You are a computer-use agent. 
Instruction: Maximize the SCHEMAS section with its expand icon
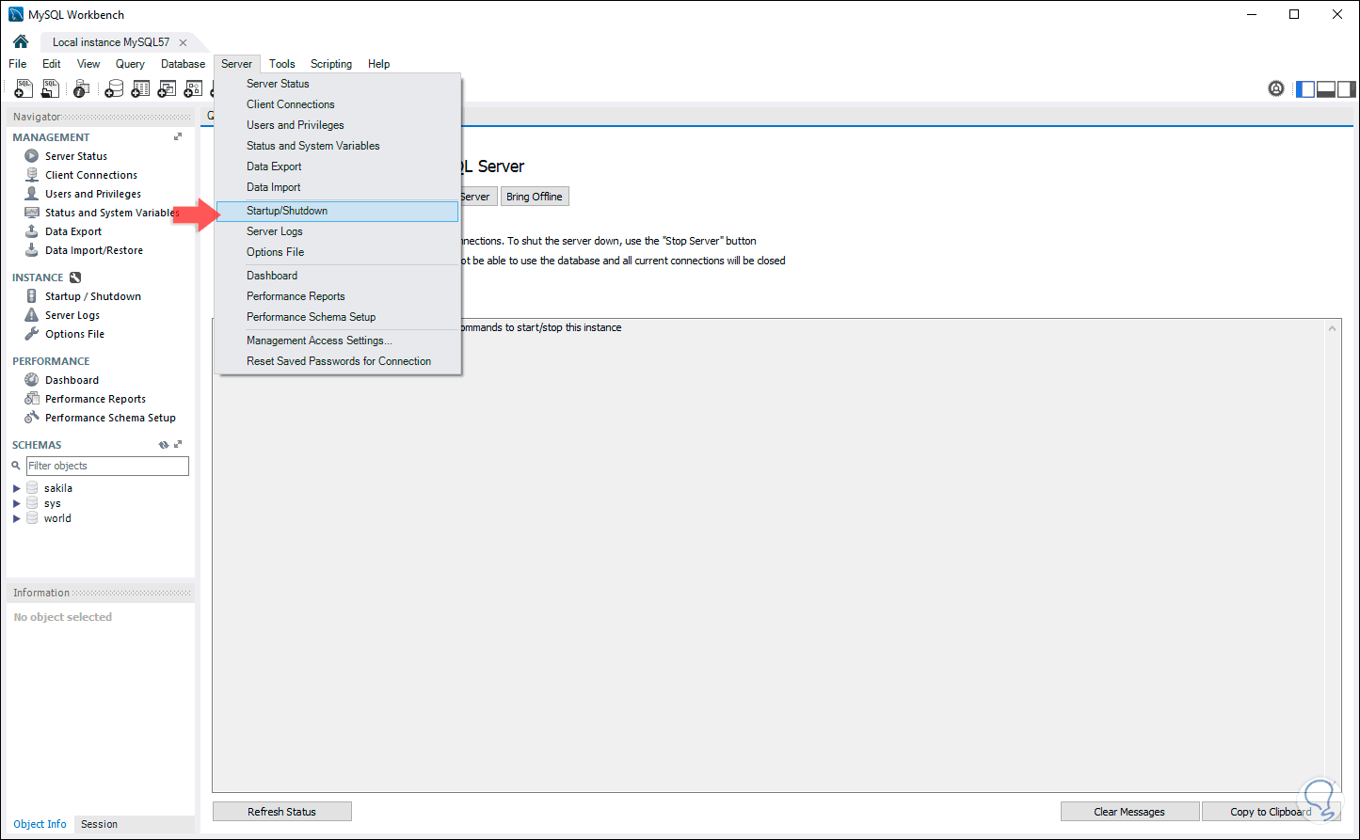[178, 445]
